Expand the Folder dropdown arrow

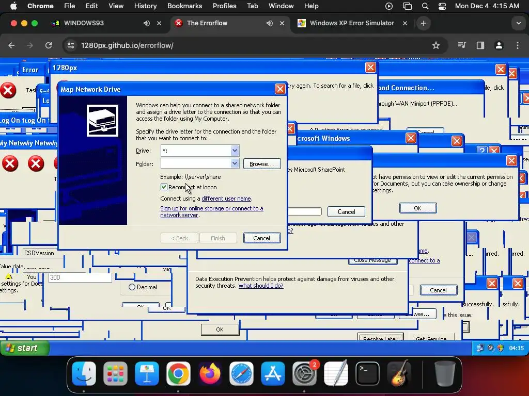(235, 163)
